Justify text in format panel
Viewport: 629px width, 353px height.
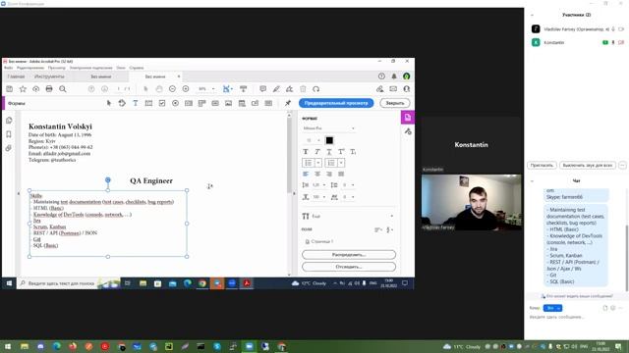pos(341,174)
